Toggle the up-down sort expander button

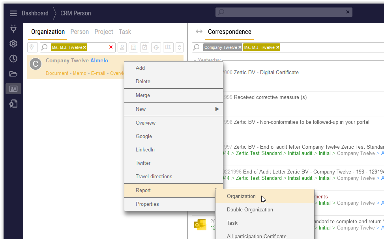pos(180,47)
